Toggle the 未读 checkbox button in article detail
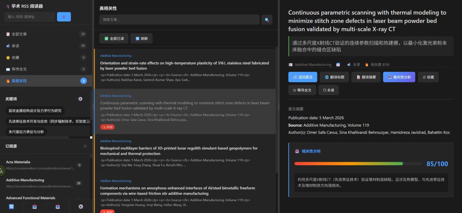Viewport: 462px width, 213px height. (329, 90)
